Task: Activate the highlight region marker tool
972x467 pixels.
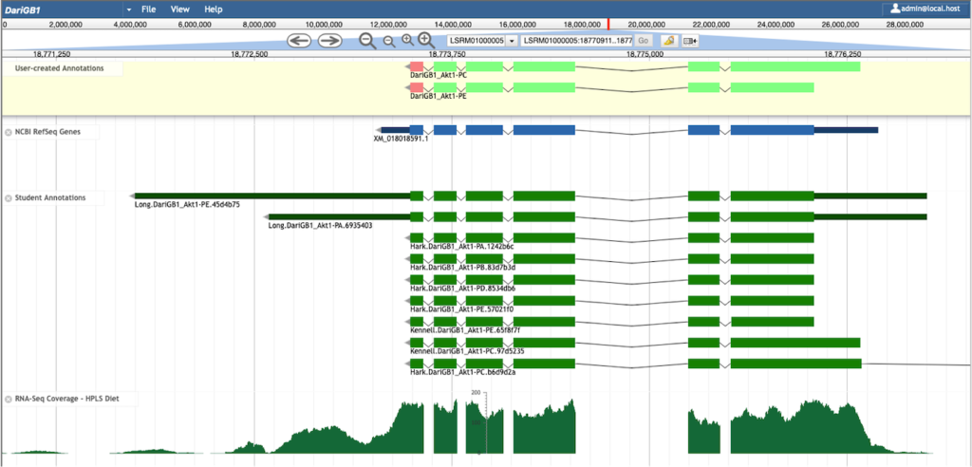Action: pos(668,41)
